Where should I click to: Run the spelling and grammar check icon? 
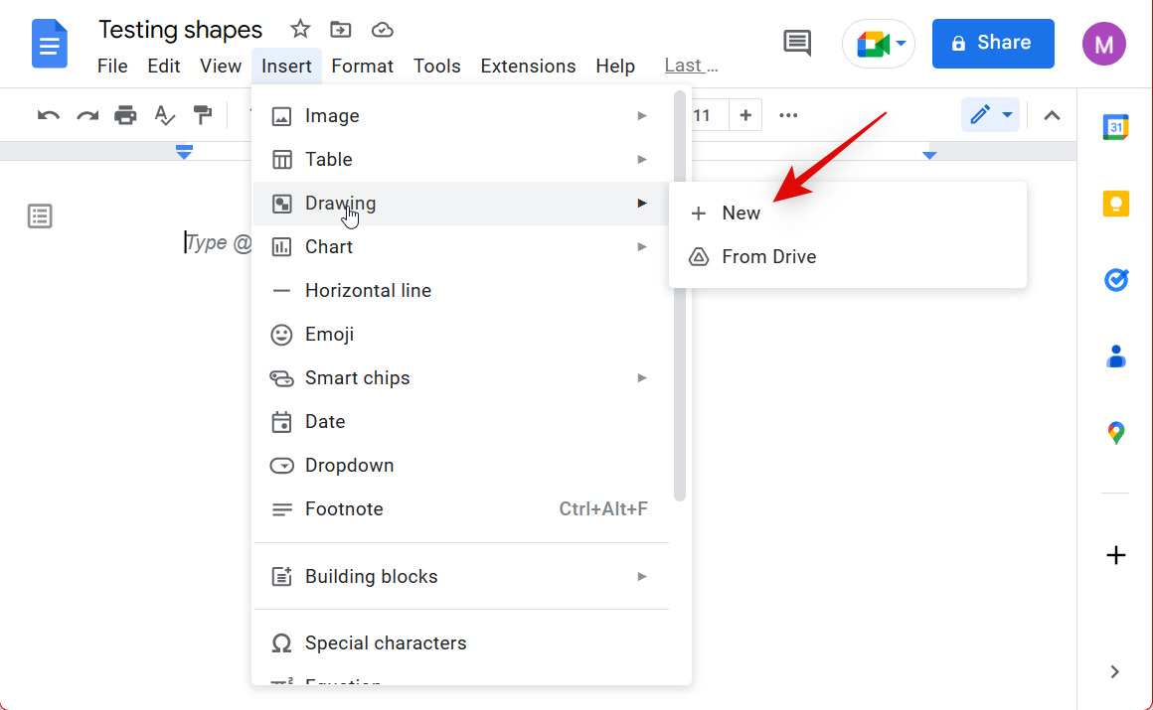pos(165,115)
